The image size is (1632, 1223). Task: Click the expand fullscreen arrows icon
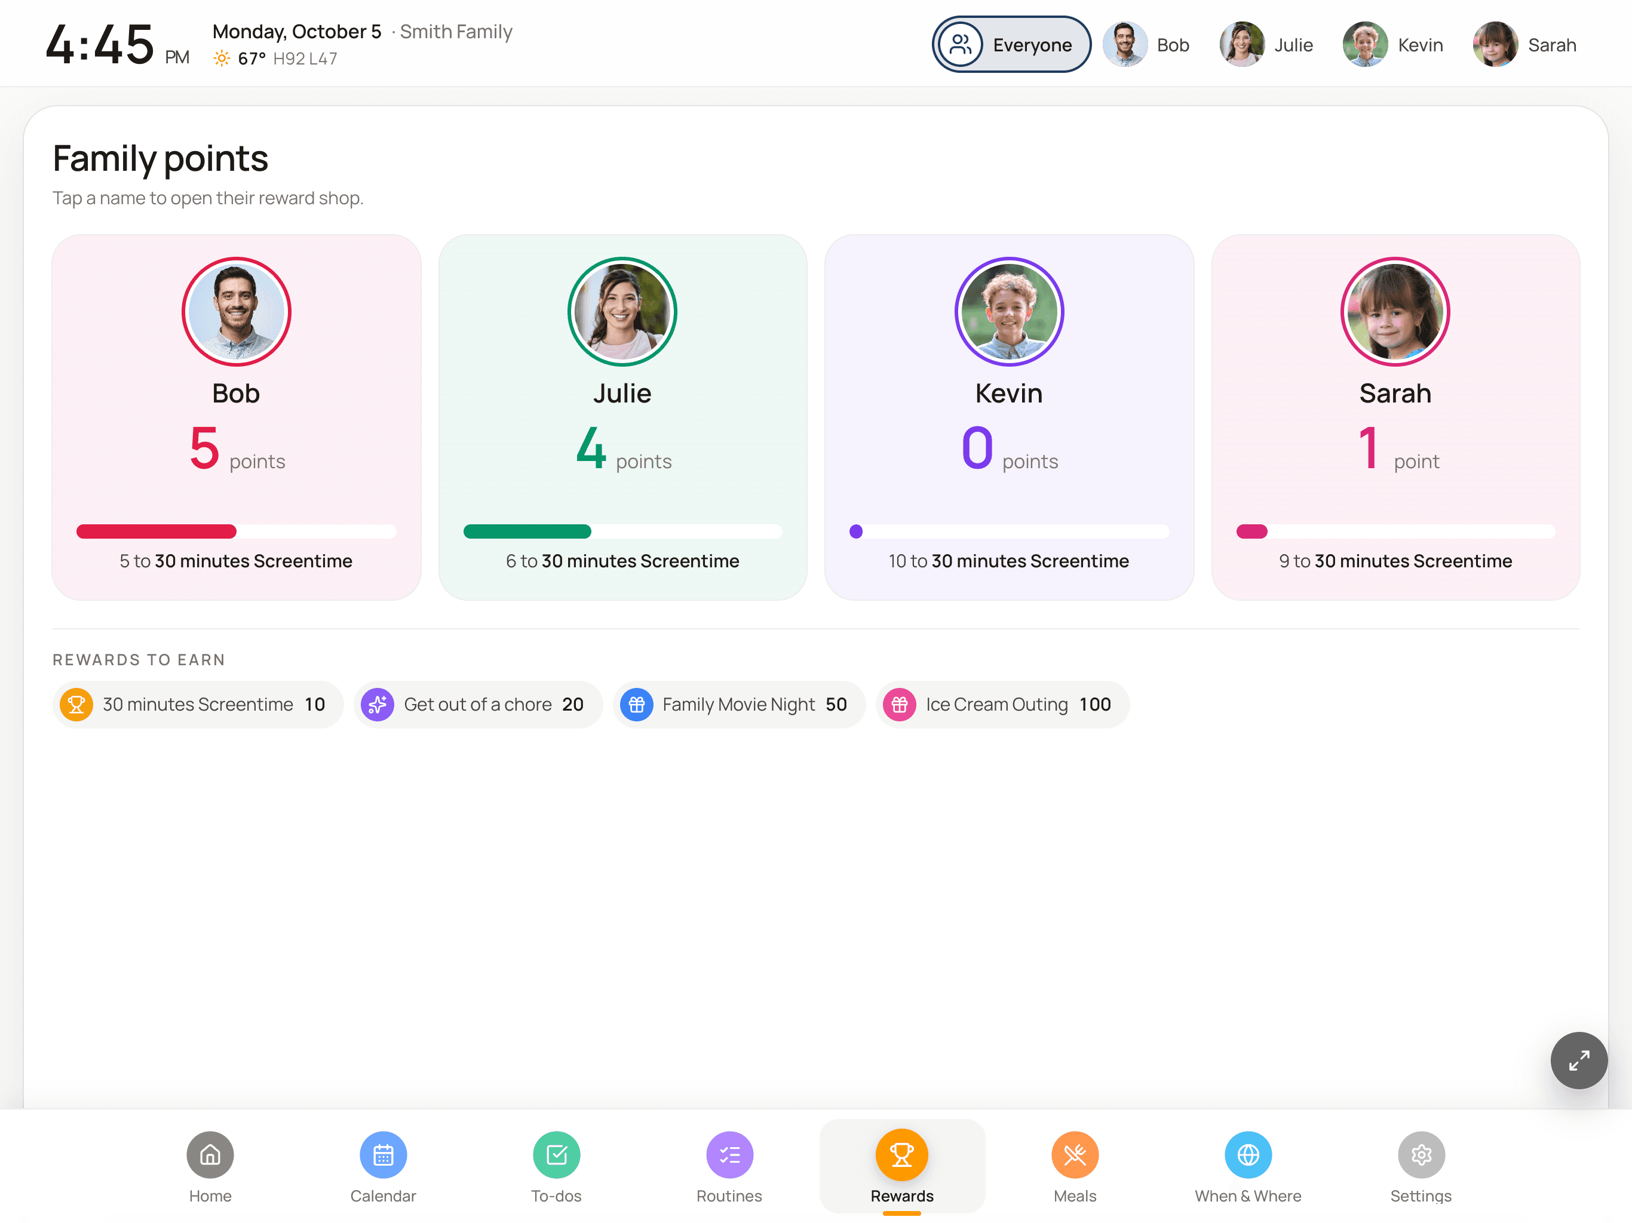(x=1579, y=1060)
